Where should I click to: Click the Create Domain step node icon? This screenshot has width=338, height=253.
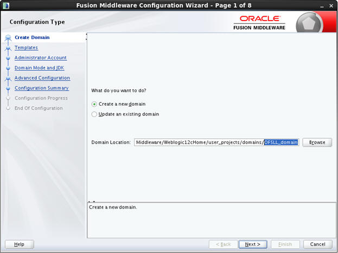point(8,38)
